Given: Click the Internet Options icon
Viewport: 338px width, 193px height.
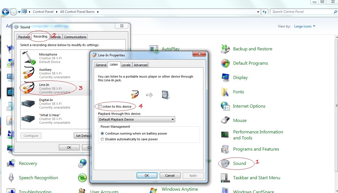Looking at the screenshot, I should coord(225,106).
